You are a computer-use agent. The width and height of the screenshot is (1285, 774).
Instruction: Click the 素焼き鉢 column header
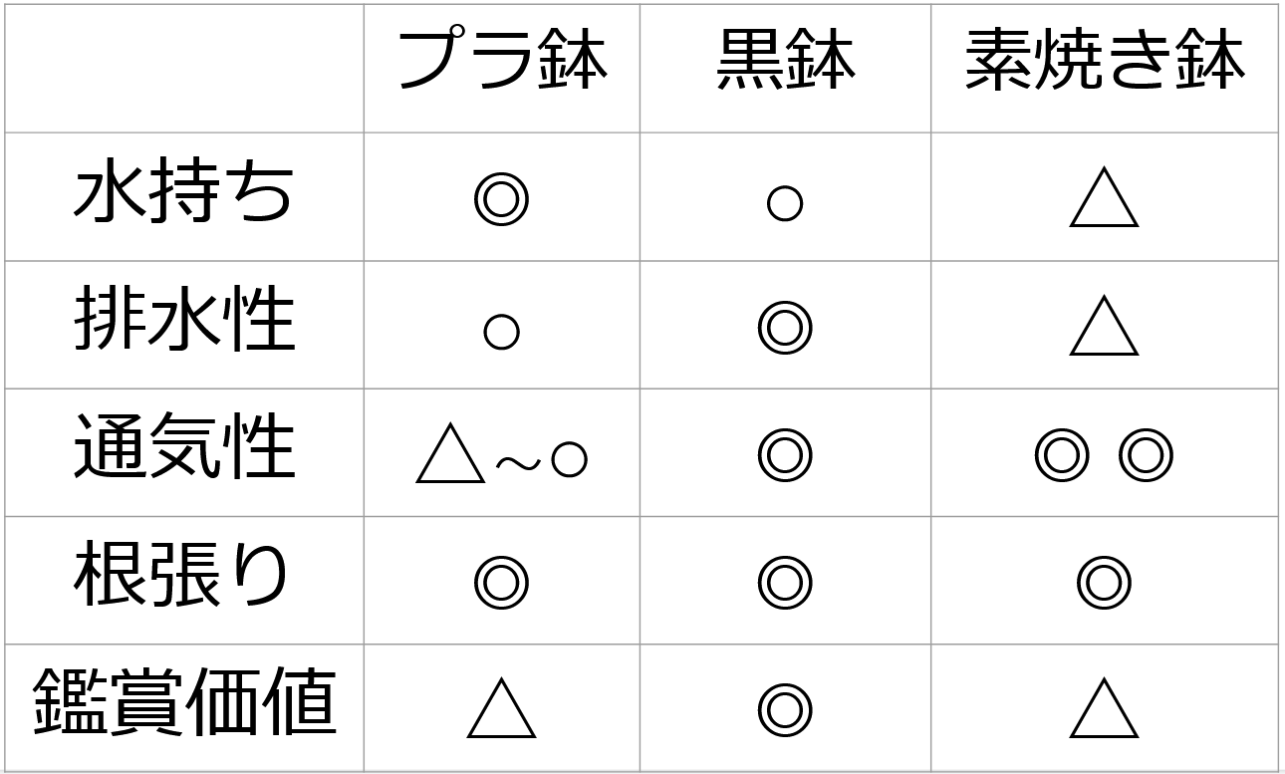(x=1104, y=62)
